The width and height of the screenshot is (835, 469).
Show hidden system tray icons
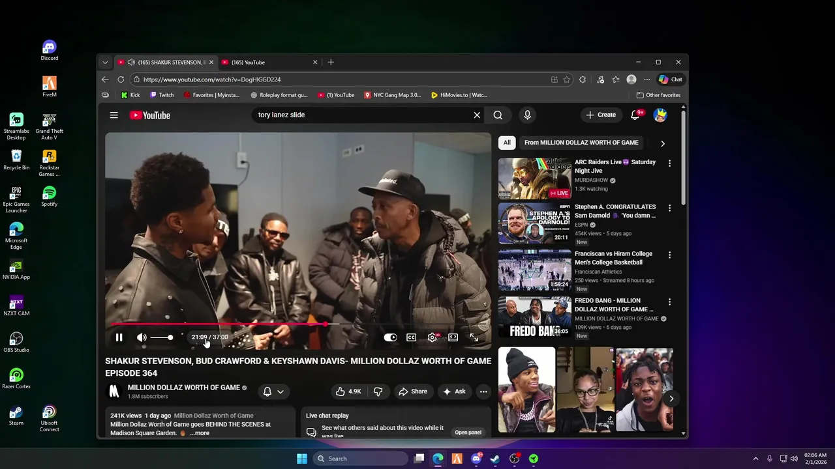(755, 459)
